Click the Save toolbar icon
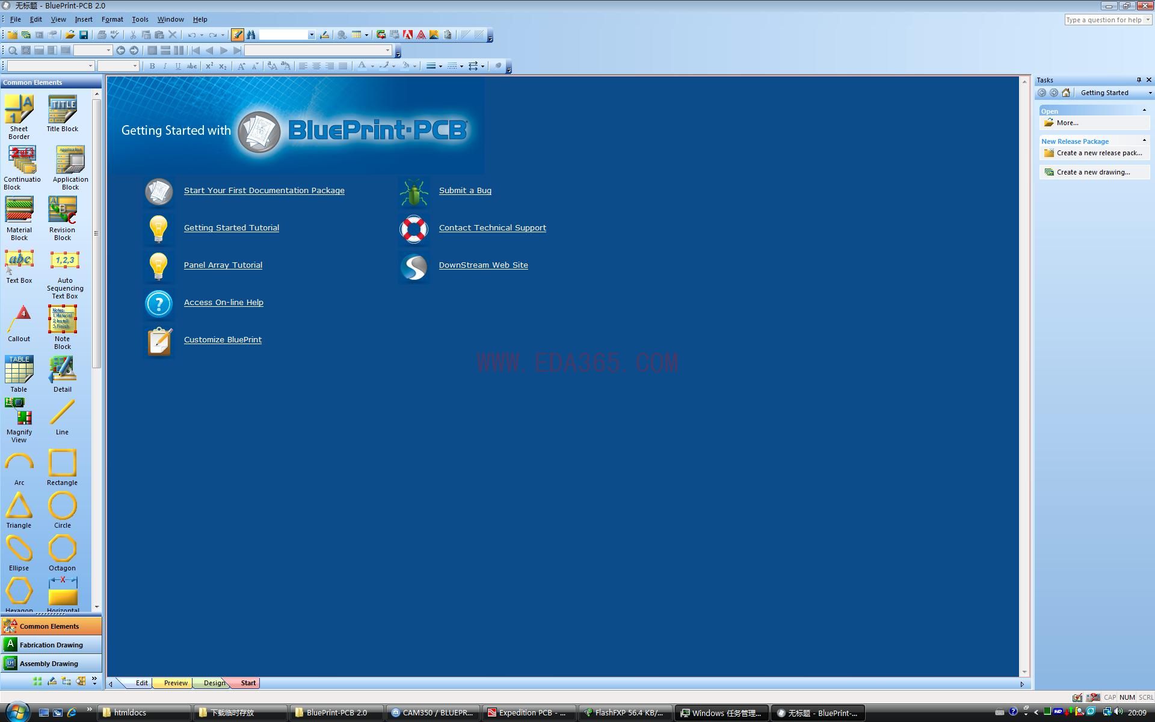Screen dimensions: 1155x722 [84, 35]
